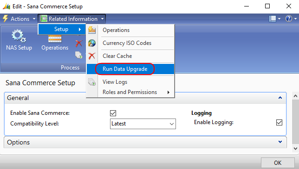Click the View Logs documents icon
Viewport: 299px width, 169px height.
pos(92,82)
